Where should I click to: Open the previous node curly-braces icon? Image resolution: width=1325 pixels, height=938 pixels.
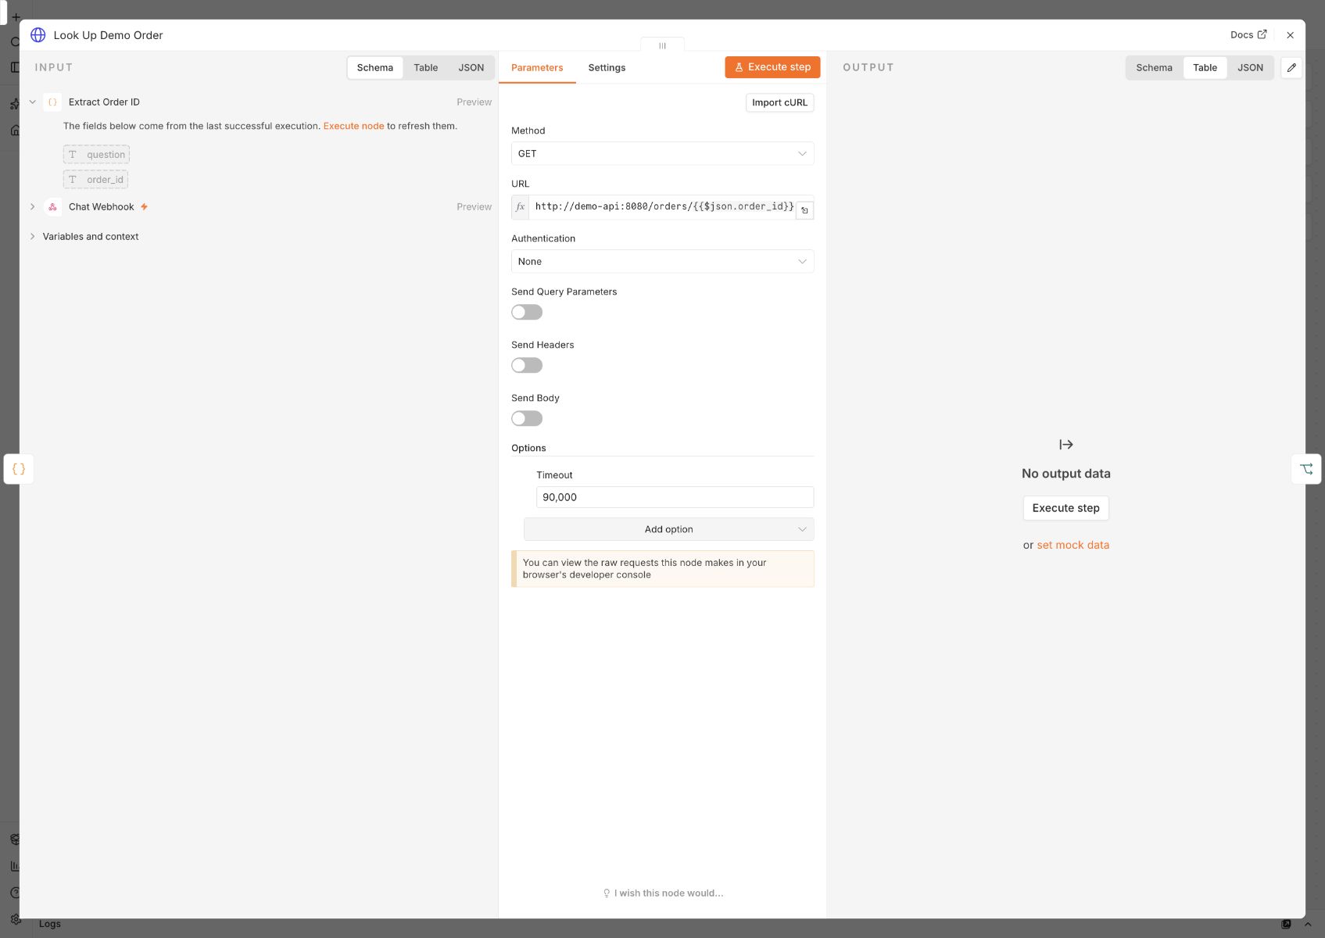coord(19,469)
